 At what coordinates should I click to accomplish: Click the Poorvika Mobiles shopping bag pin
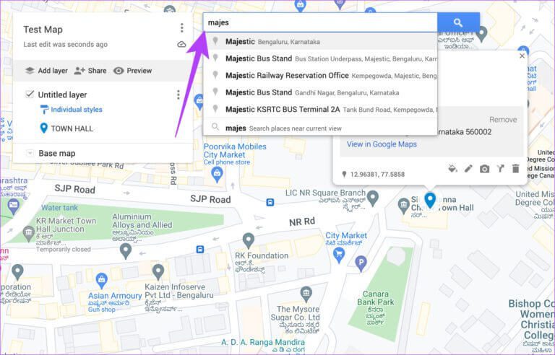217,175
